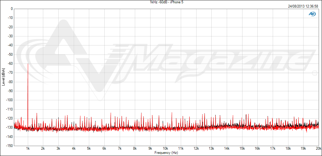The image size is (322, 156).
Task: Select the '18k' frequency axis tick label
Action: 288,148
